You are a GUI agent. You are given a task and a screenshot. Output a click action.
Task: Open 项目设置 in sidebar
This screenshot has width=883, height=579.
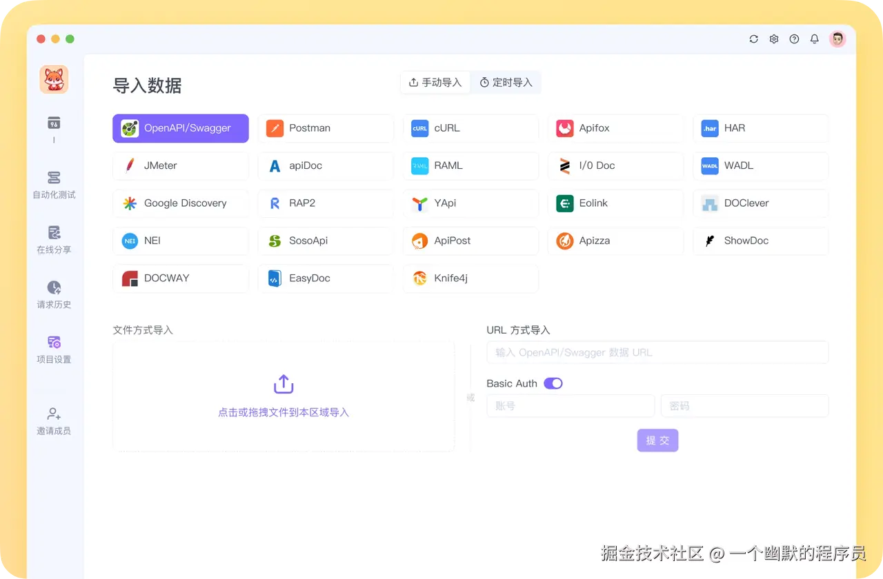(54, 349)
